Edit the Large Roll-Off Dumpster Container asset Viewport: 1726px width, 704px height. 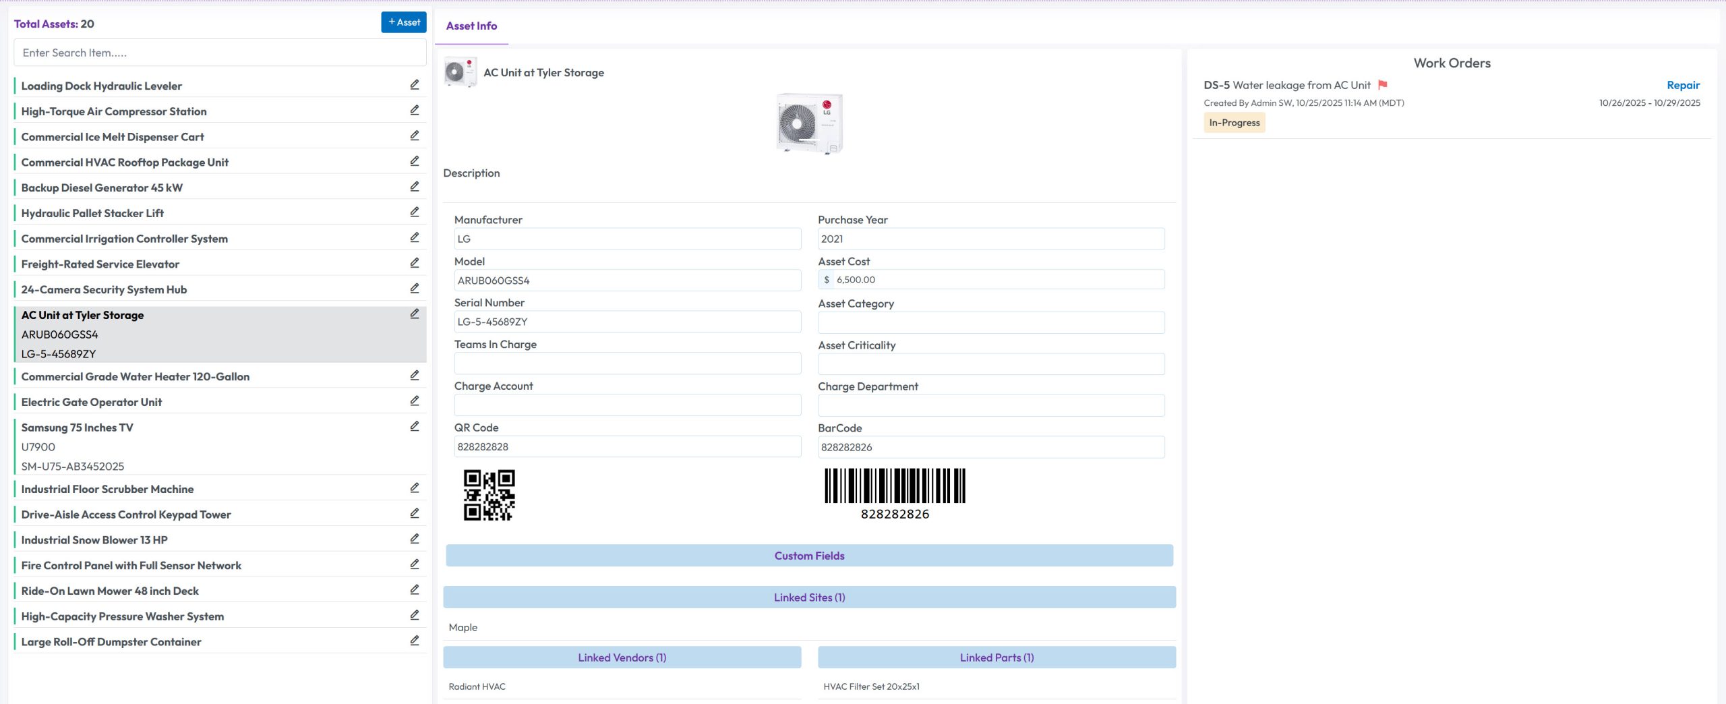coord(415,640)
